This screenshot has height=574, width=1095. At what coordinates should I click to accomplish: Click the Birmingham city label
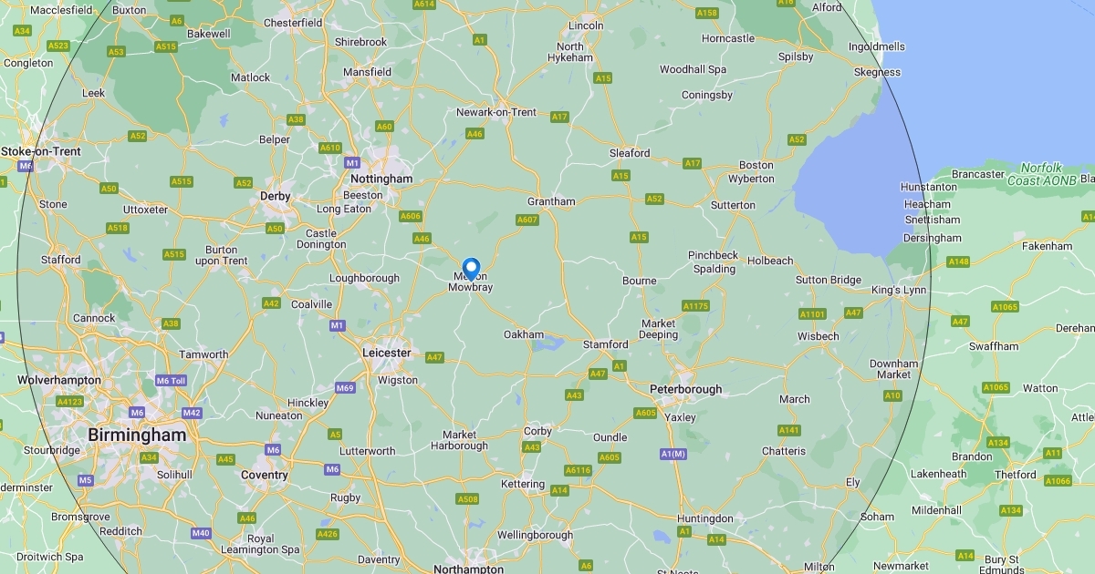coord(137,436)
